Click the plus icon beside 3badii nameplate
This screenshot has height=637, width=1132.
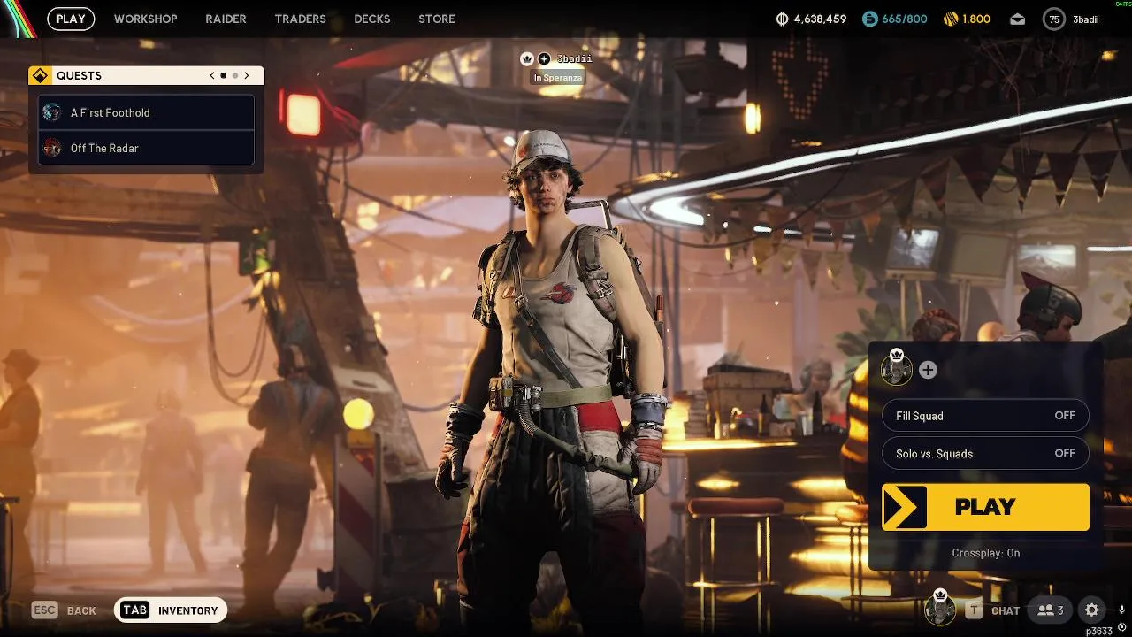click(544, 58)
